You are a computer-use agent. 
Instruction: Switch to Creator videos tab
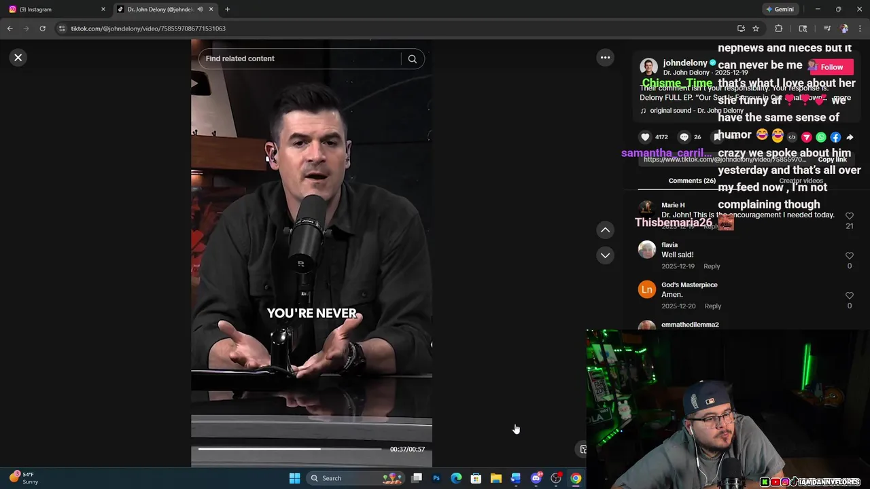pos(801,181)
